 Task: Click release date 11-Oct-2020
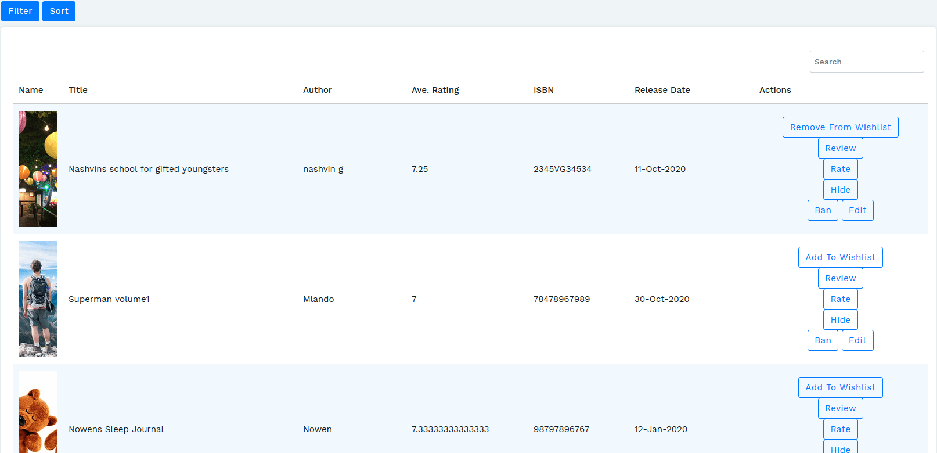click(x=660, y=169)
